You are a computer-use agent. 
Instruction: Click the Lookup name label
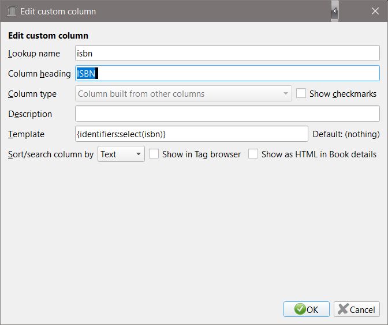click(x=34, y=54)
